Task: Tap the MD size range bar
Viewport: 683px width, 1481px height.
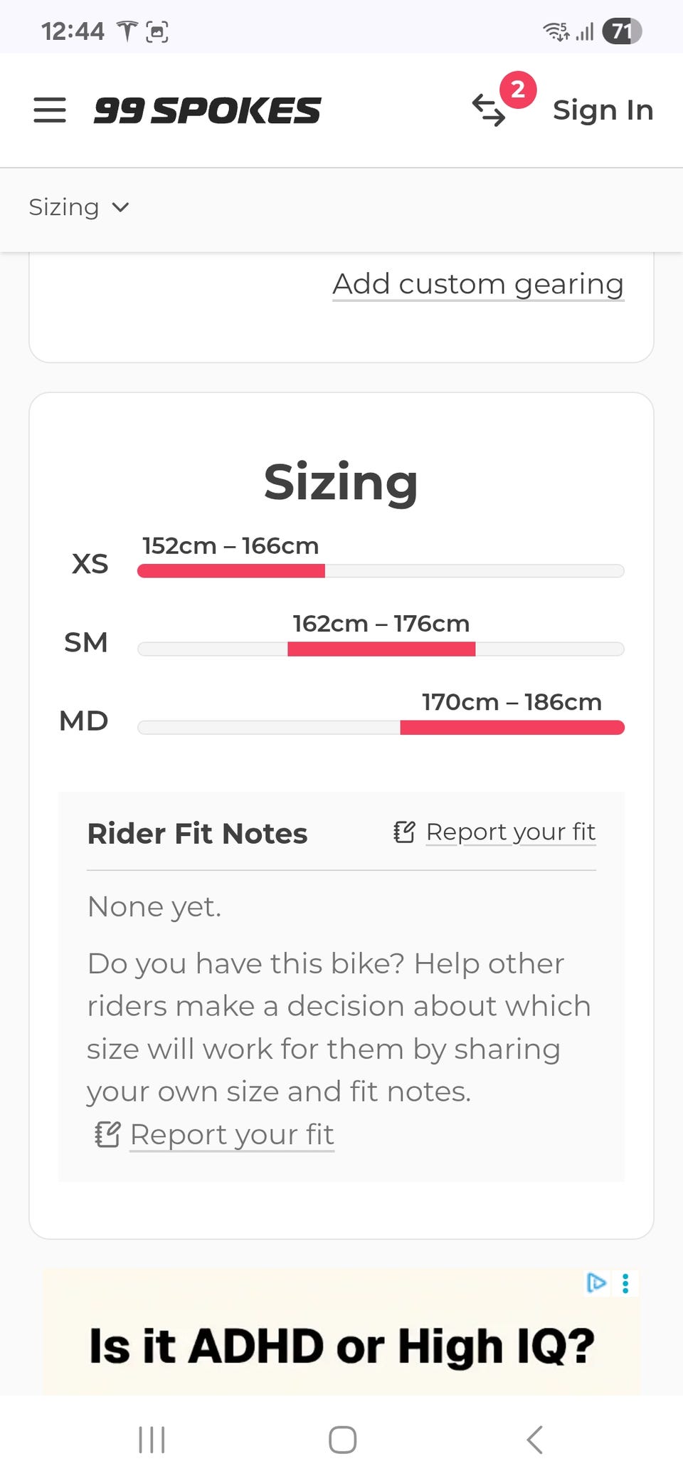Action: click(x=512, y=727)
